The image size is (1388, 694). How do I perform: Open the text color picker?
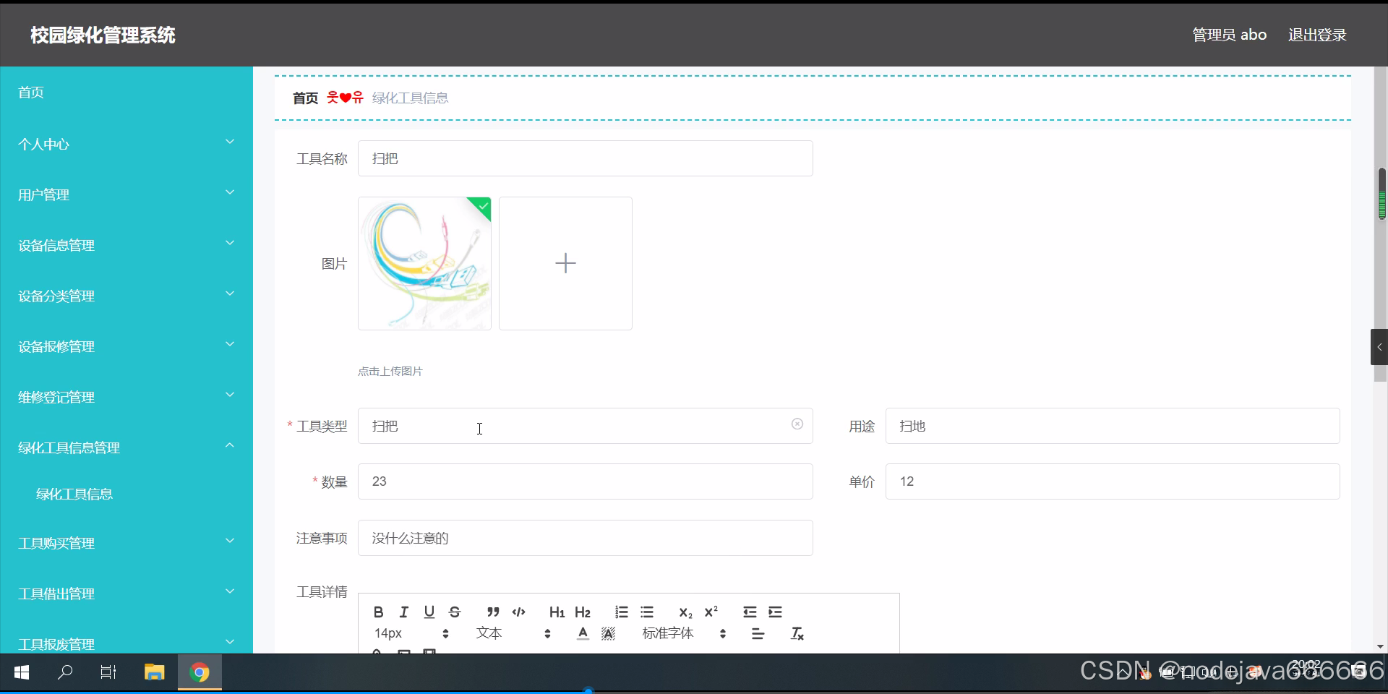(x=583, y=634)
